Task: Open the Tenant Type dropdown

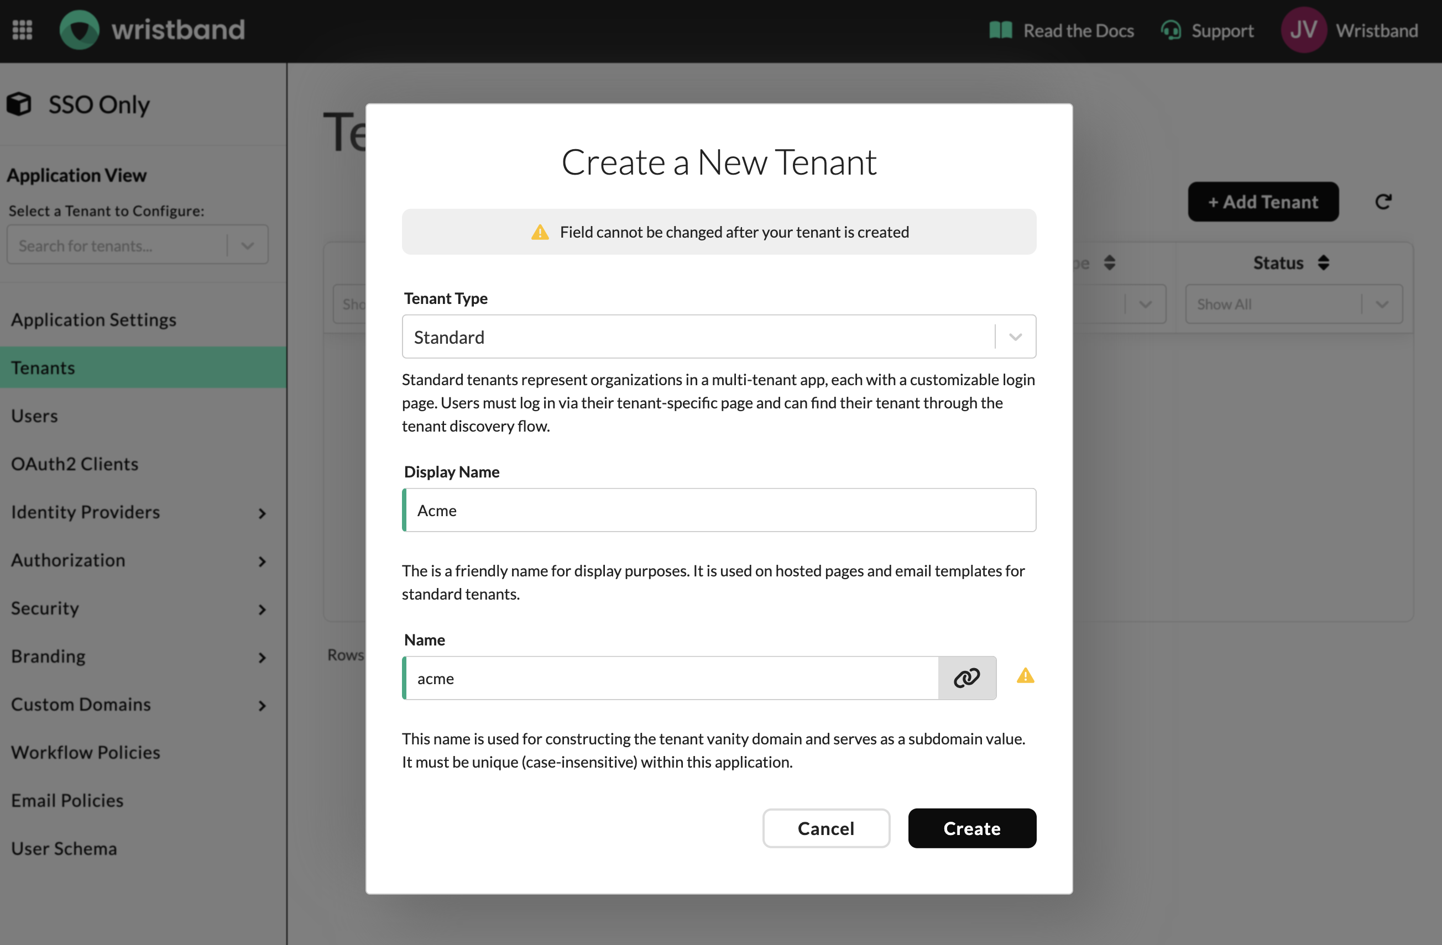Action: (719, 337)
